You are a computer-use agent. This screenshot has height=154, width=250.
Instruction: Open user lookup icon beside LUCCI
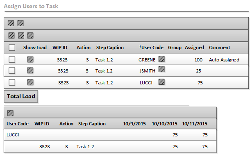tap(161, 82)
